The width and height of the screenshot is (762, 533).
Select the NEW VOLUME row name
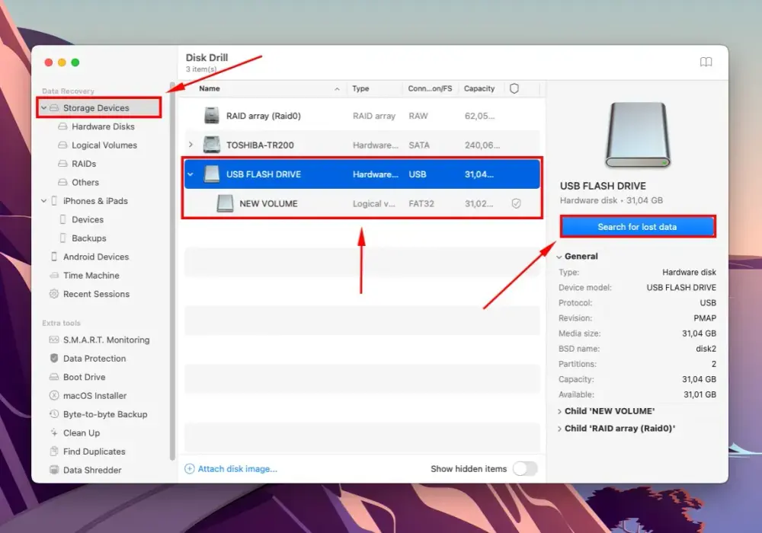point(268,203)
